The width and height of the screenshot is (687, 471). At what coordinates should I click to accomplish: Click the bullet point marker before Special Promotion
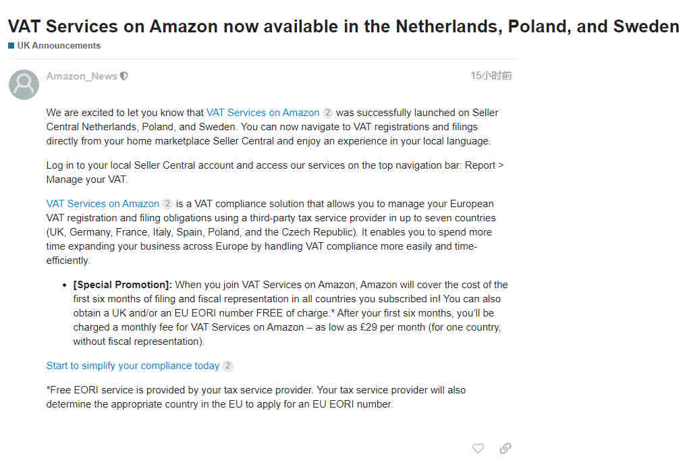[x=64, y=285]
